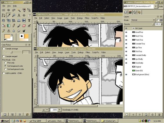Expand the zoom 200% dropdown
This screenshot has height=123, width=164.
(x=59, y=110)
